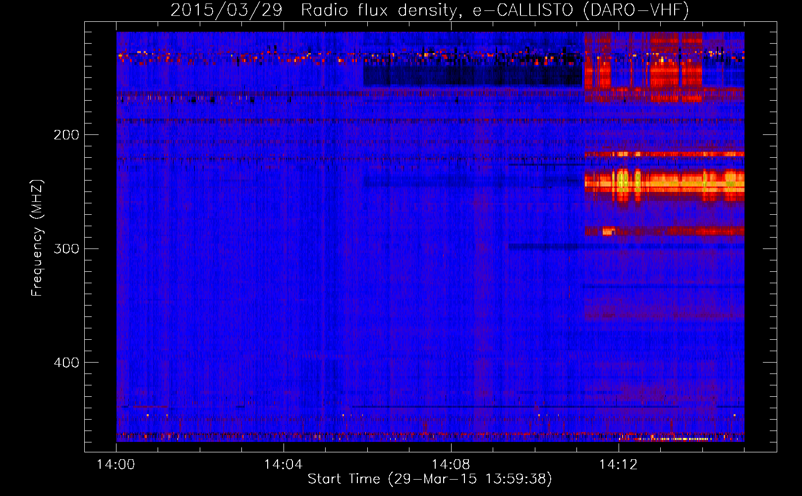Click the '14:12' time tick label

coord(618,464)
